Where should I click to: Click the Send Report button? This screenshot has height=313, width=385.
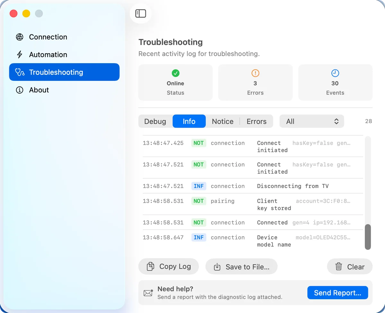[338, 293]
